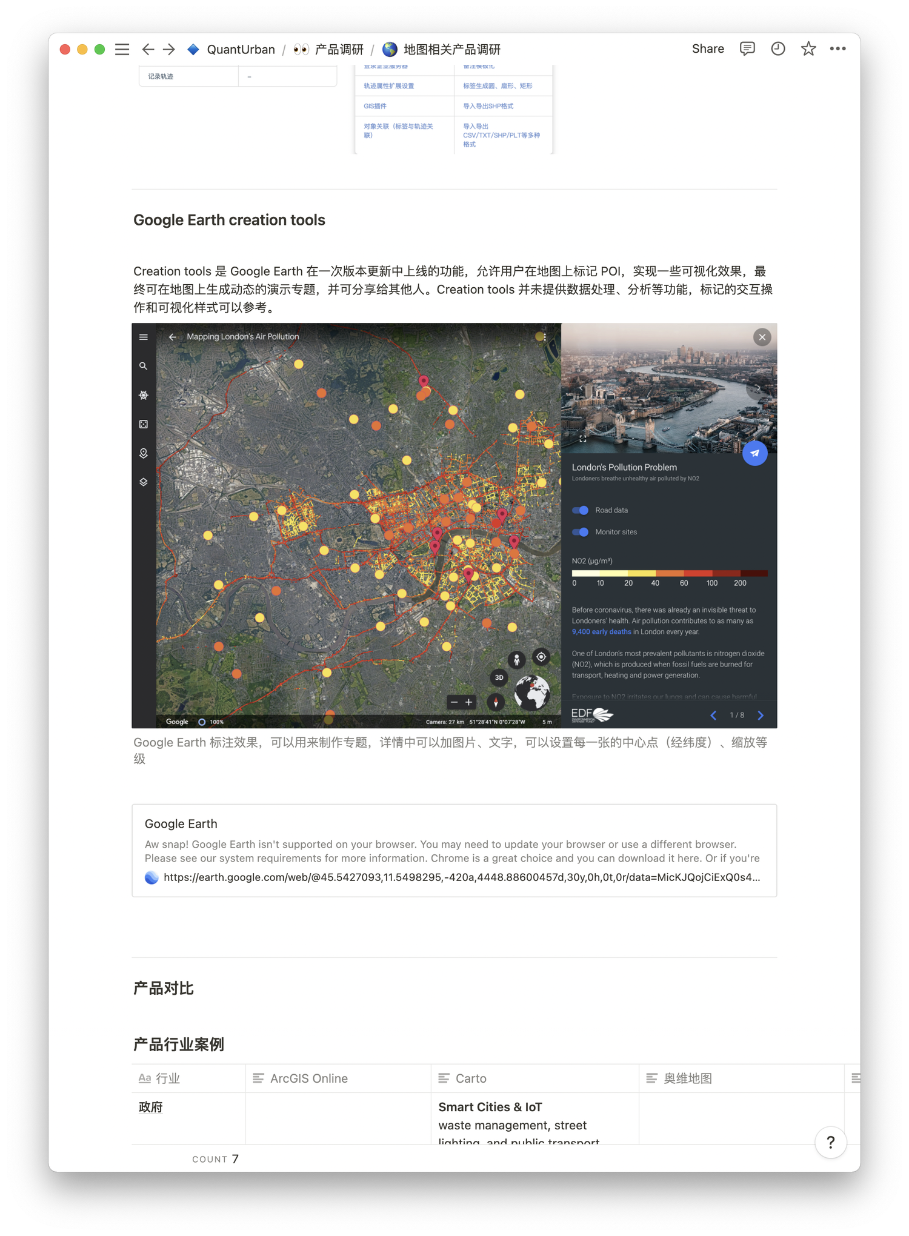Go to previous slide arrow in panel
Image resolution: width=909 pixels, height=1236 pixels.
(713, 716)
